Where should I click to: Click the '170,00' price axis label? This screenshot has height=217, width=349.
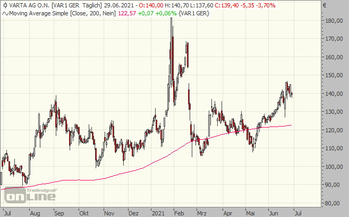tap(334, 39)
